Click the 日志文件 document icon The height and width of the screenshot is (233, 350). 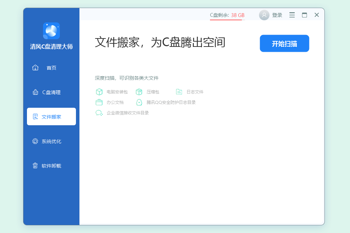[179, 92]
